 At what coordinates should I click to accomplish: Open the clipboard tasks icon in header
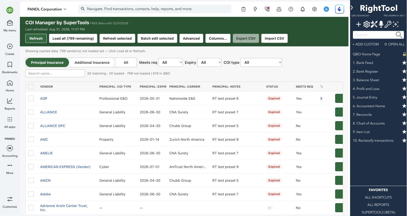243,9
